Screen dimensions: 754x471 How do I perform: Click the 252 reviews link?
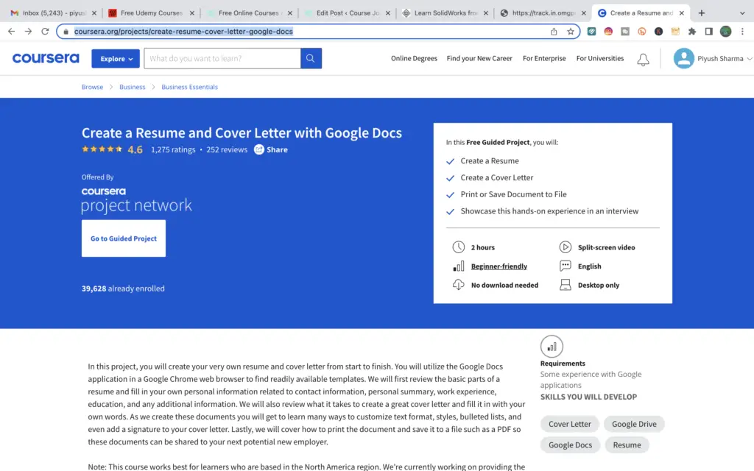pyautogui.click(x=227, y=149)
